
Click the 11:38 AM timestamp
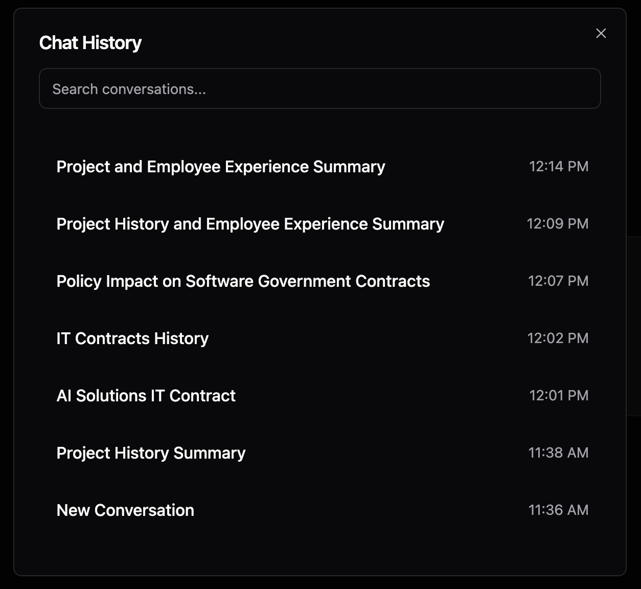pos(557,452)
